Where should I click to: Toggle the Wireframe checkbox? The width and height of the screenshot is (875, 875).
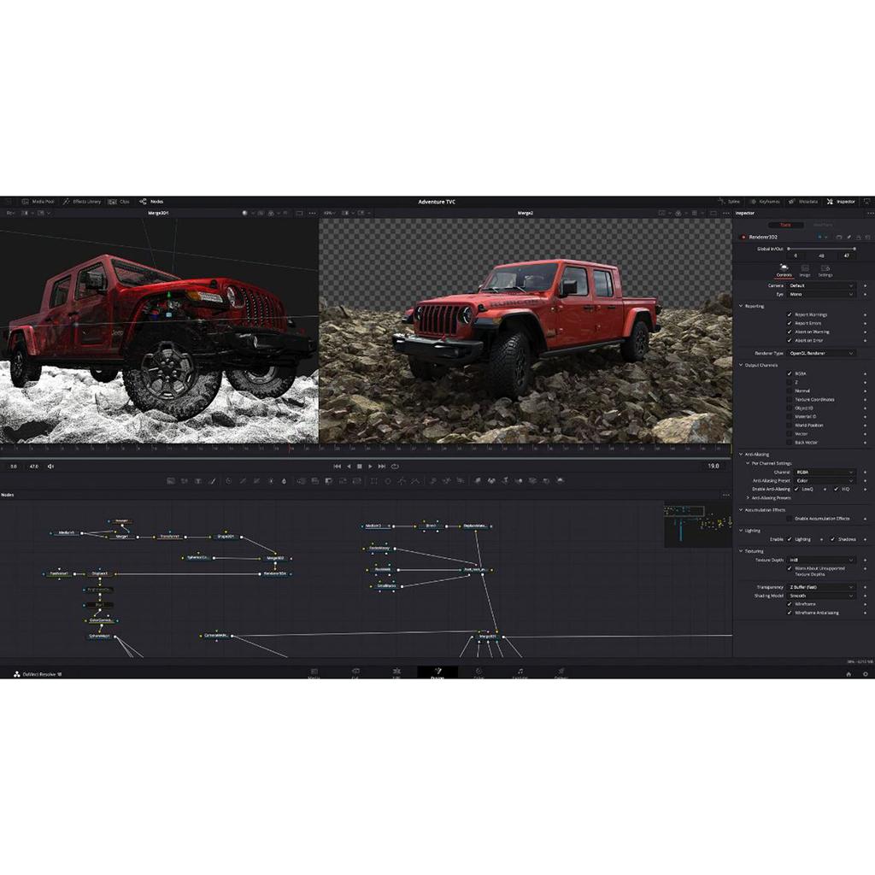789,604
